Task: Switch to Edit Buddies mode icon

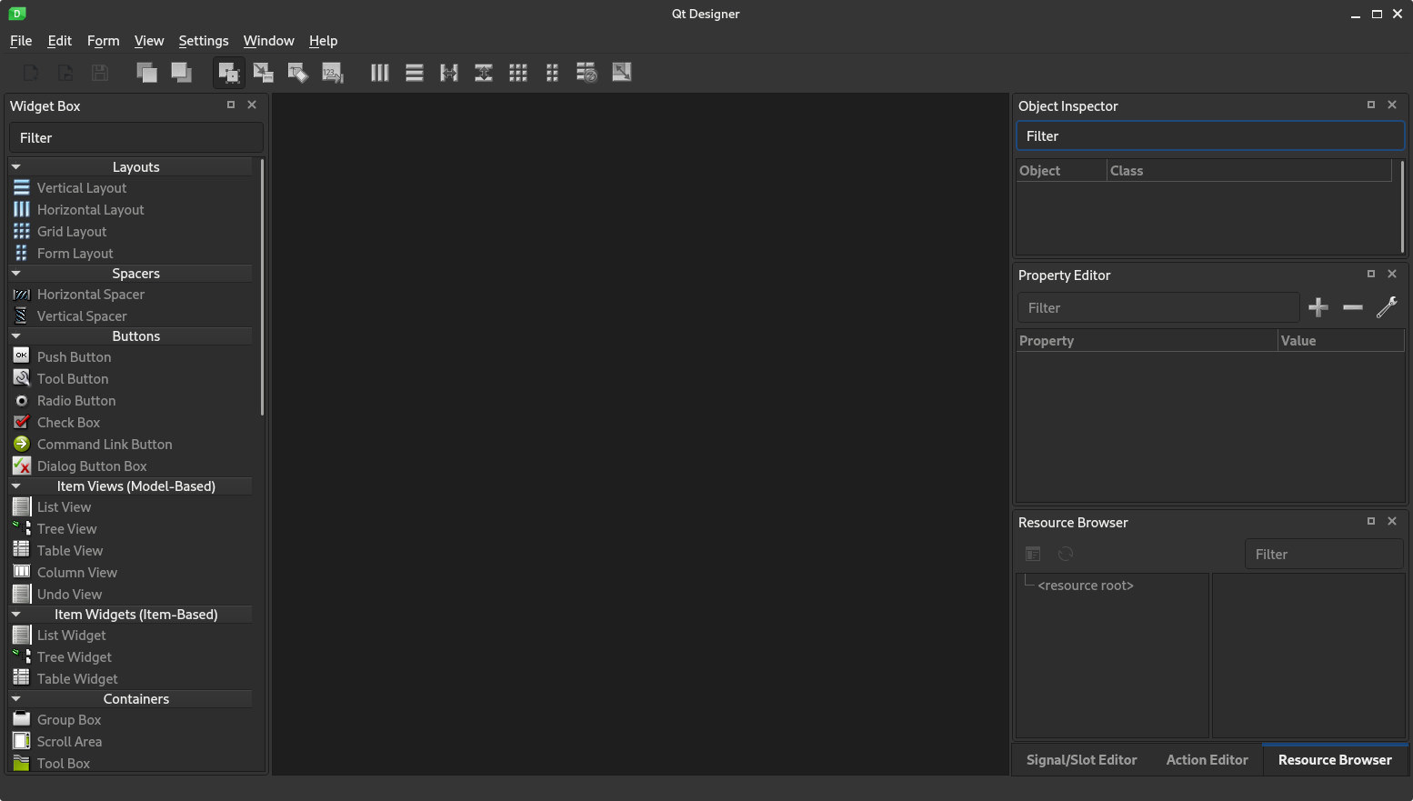Action: pyautogui.click(x=298, y=73)
